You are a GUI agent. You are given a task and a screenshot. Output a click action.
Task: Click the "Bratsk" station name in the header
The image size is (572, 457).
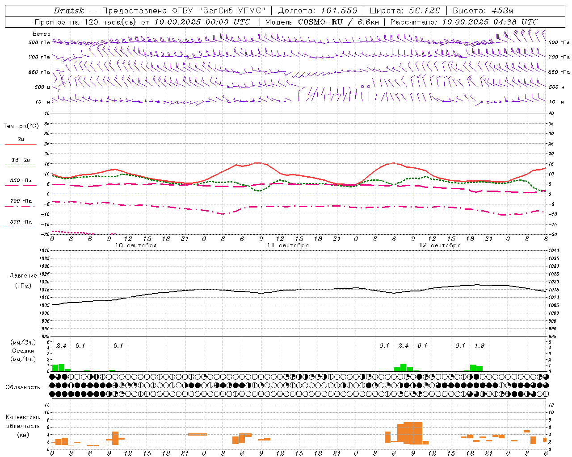coord(68,11)
